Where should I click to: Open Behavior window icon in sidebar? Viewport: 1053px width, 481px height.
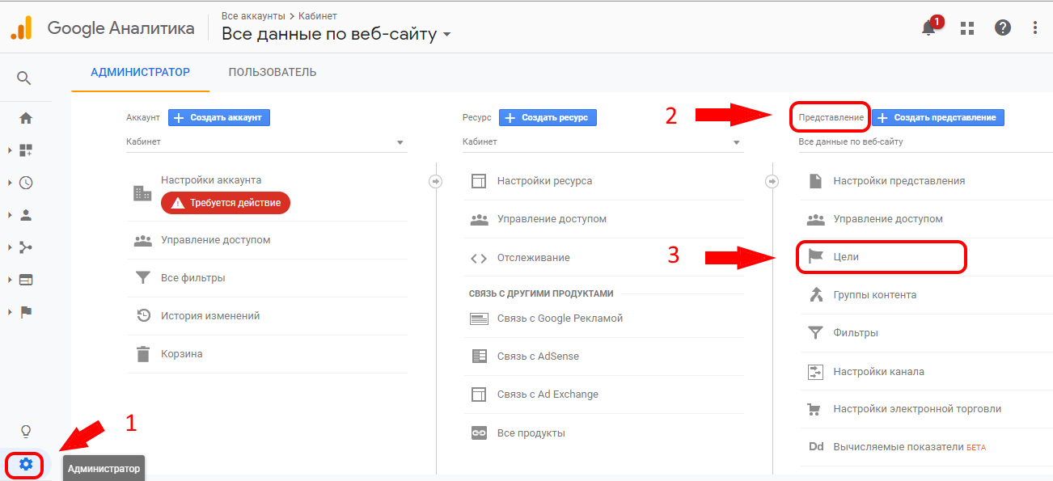[x=26, y=280]
